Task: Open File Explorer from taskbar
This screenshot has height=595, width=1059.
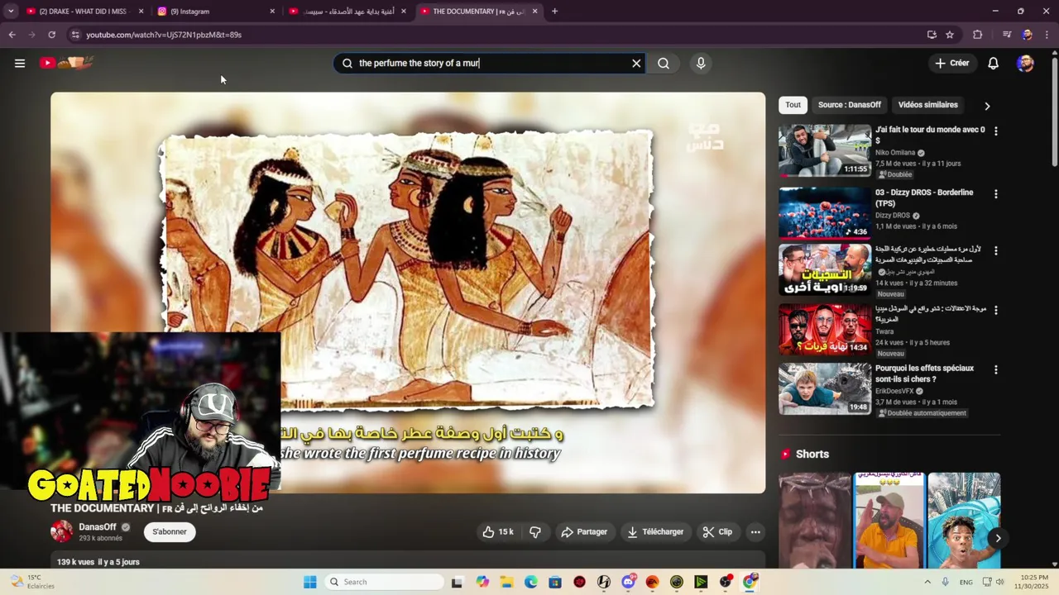Action: point(506,582)
